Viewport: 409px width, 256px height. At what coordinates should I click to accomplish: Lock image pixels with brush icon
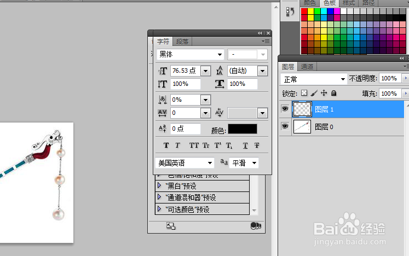point(314,93)
